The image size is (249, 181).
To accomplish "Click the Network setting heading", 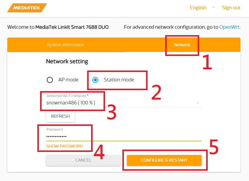I will 67,61.
